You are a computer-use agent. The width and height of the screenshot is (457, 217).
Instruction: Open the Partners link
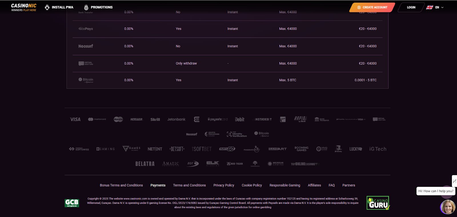click(x=349, y=185)
